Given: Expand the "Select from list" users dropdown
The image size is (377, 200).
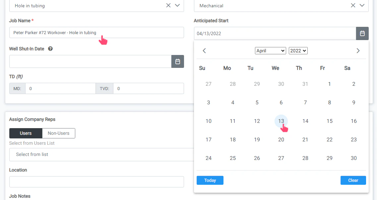Looking at the screenshot, I should [99, 154].
